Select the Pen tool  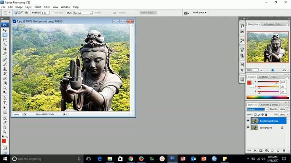pos(5,98)
